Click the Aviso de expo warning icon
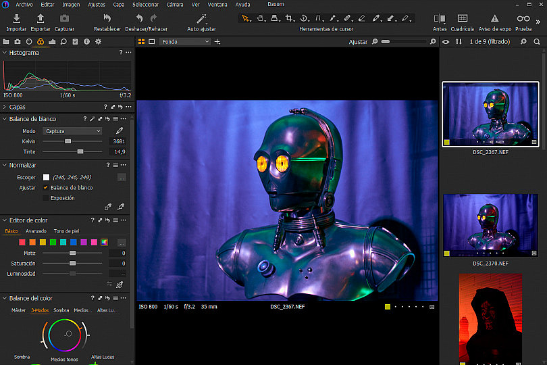The height and width of the screenshot is (365, 547). 495,18
